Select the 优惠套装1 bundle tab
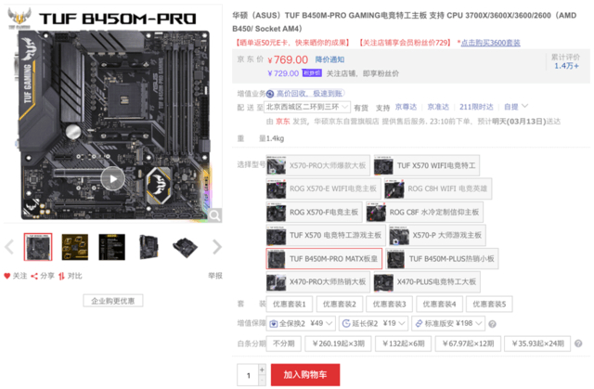 [x=289, y=305]
